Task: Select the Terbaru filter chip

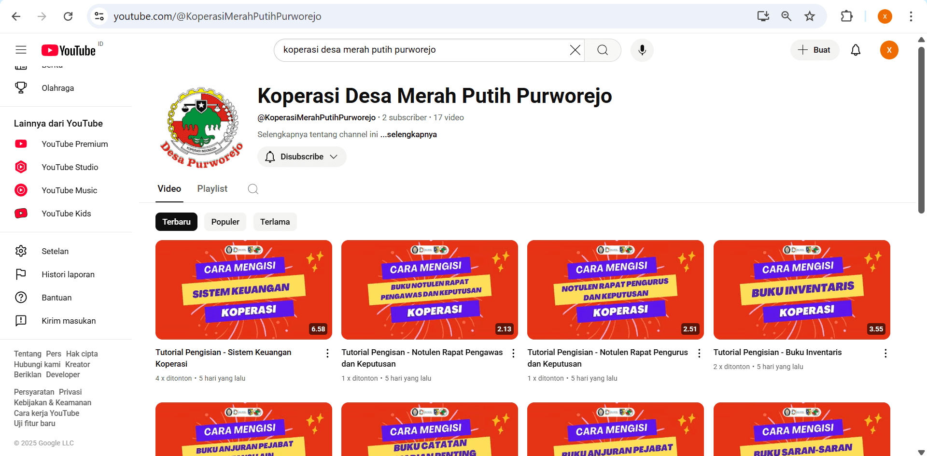Action: [x=176, y=222]
